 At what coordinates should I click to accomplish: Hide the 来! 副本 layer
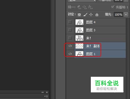click(x=70, y=46)
